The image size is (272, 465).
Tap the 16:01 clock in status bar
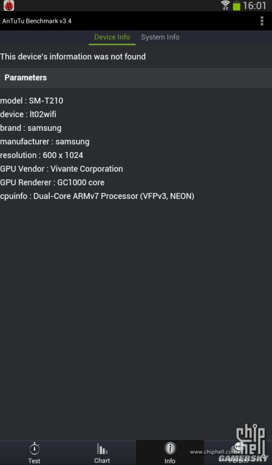[255, 5]
